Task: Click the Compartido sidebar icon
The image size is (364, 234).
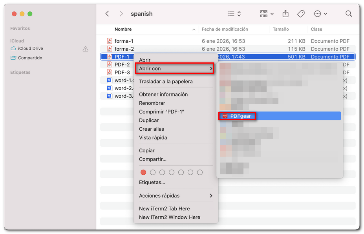Action: [x=13, y=58]
